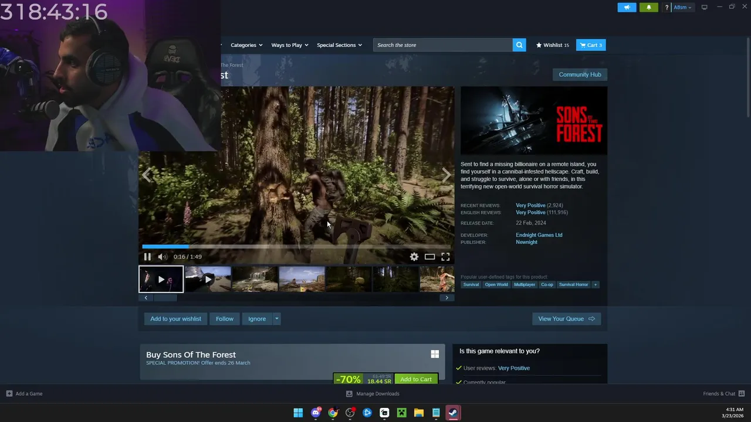Screen dimensions: 751x422
Task: Open Google Chrome from the taskbar
Action: click(x=333, y=413)
